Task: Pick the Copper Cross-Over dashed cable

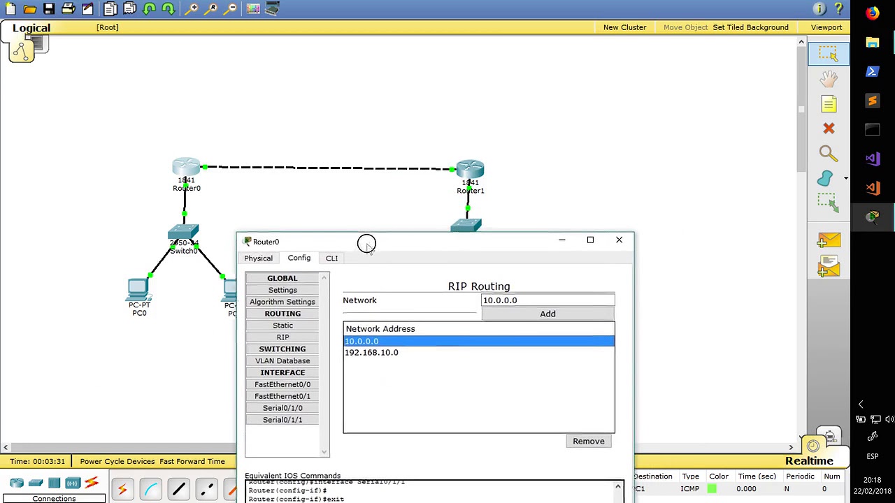Action: tap(206, 490)
